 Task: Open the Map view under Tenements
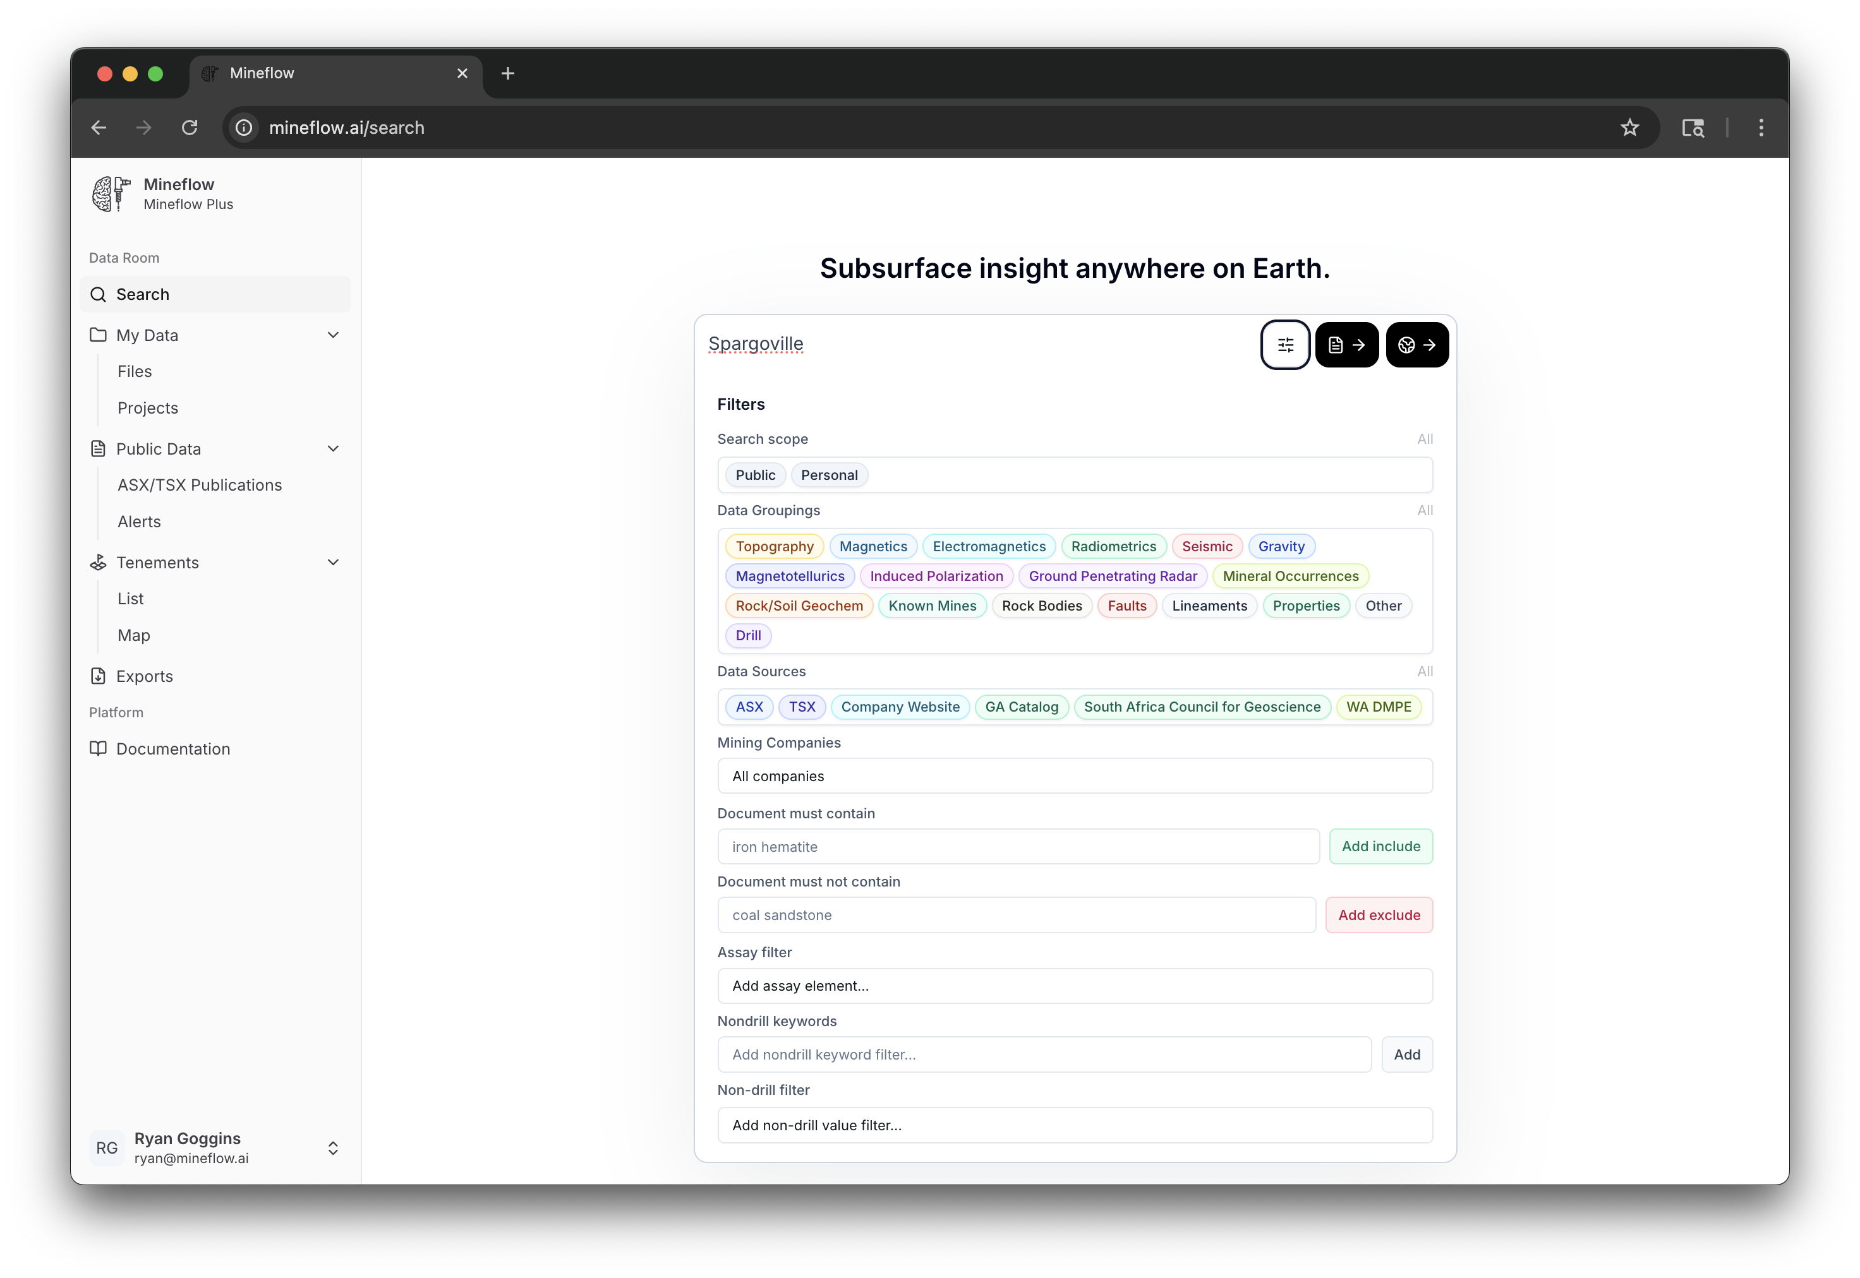133,635
